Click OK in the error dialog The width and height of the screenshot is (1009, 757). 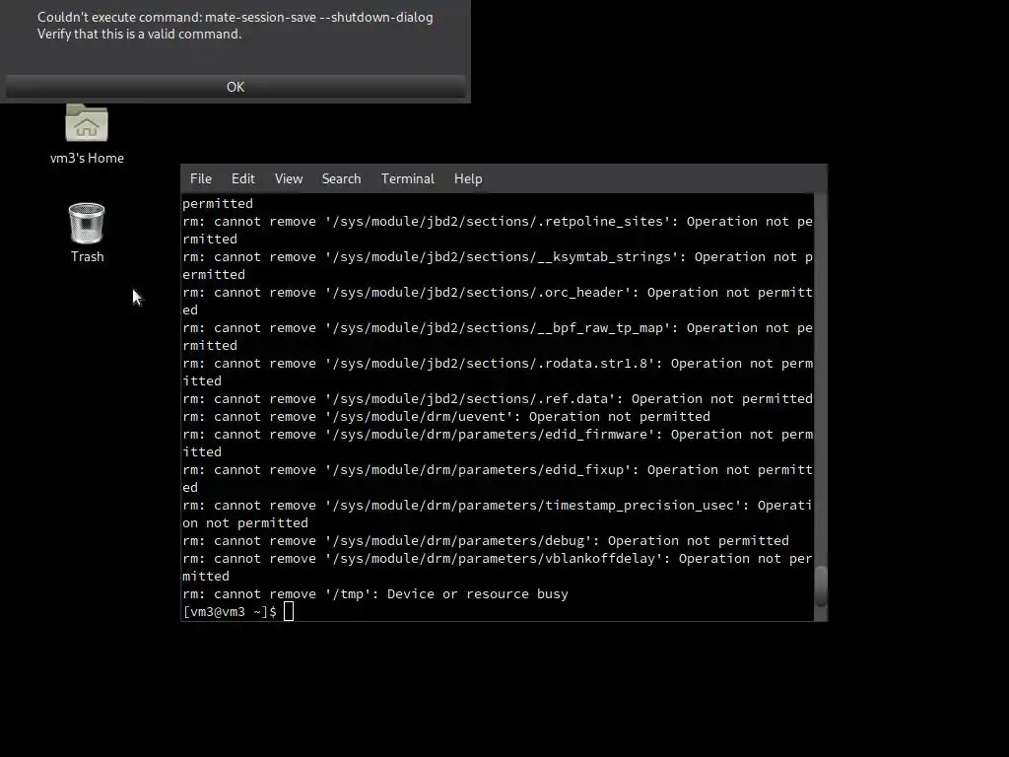pos(235,87)
